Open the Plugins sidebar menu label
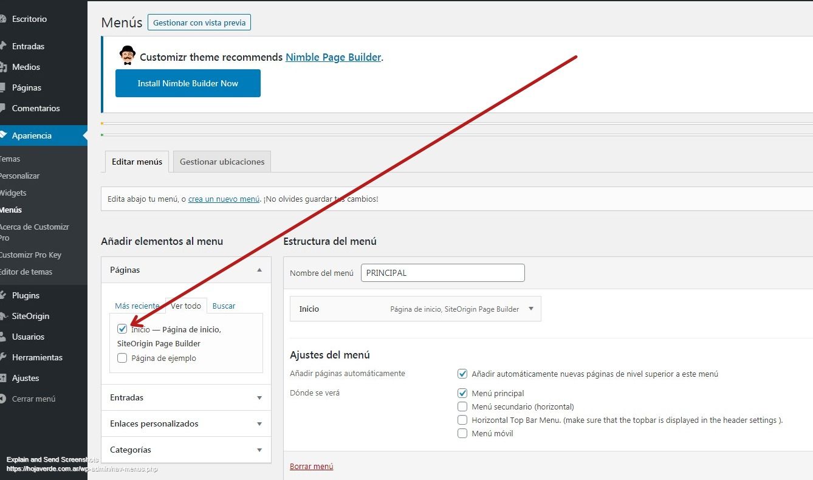This screenshot has width=813, height=480. pos(26,295)
